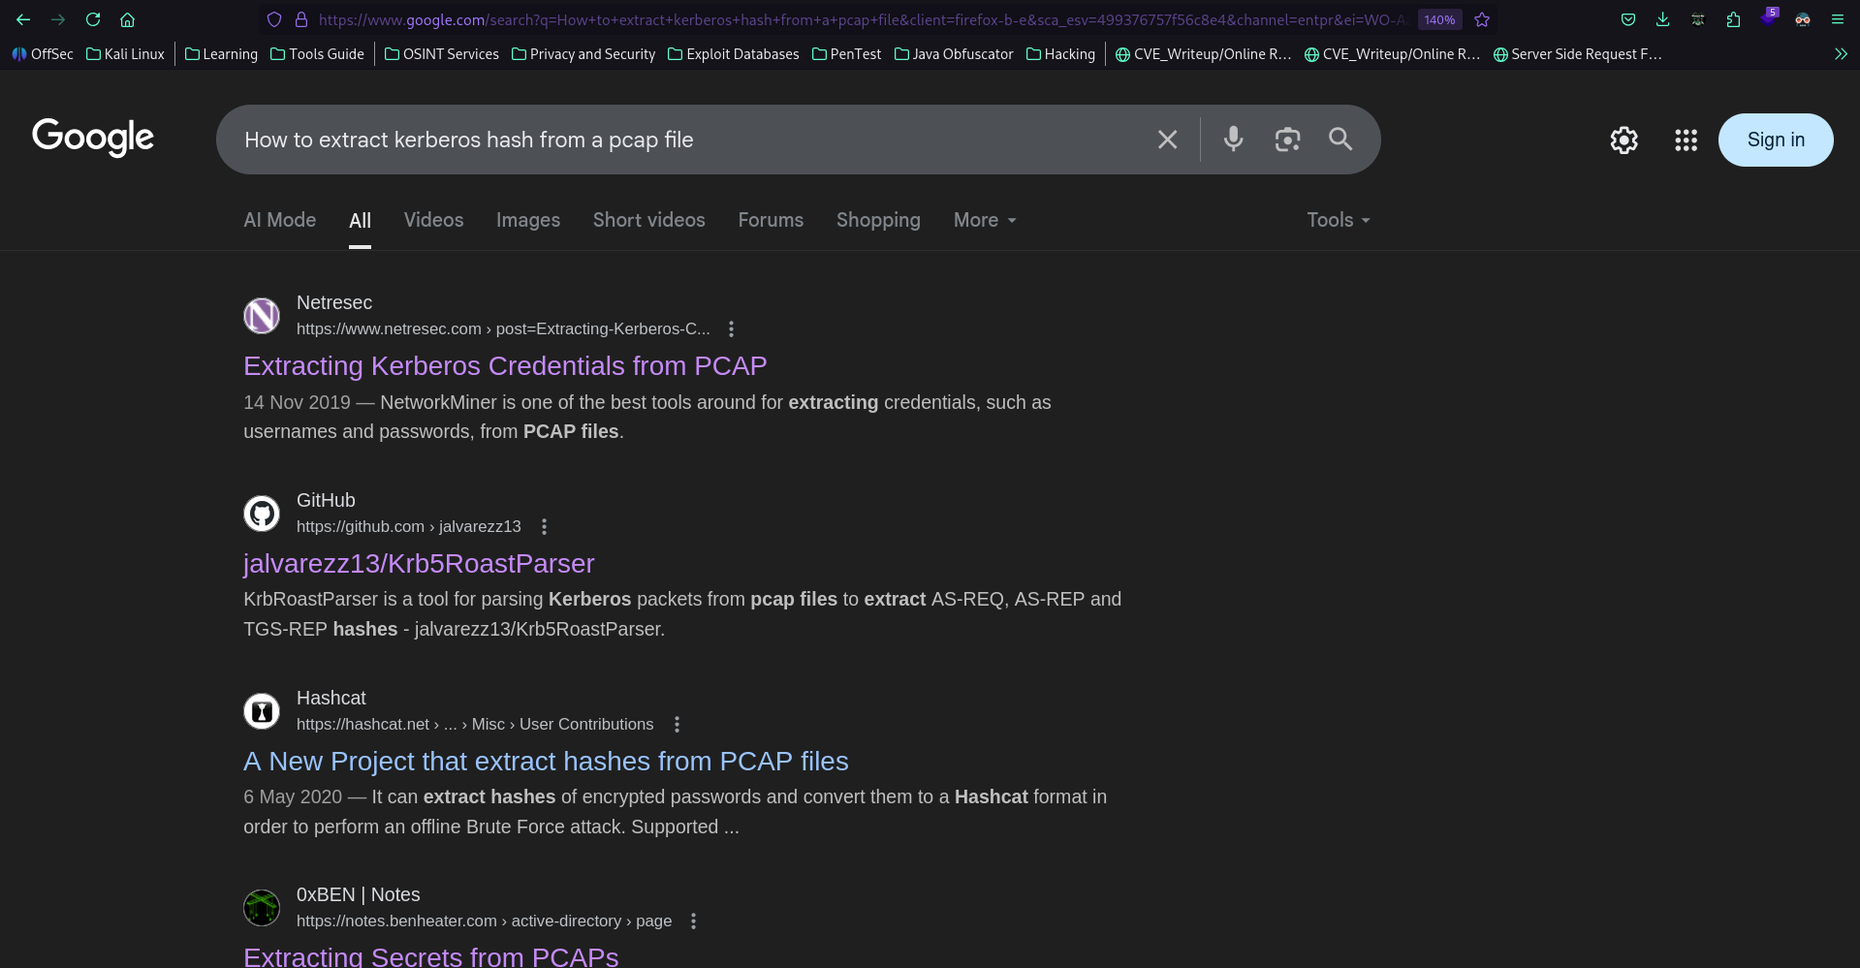The image size is (1860, 968).
Task: Open the 0xBEN Notes result options dots
Action: [x=694, y=921]
